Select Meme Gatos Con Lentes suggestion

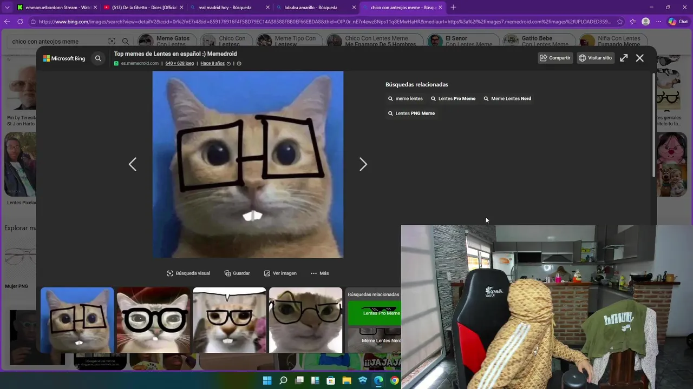pos(167,41)
